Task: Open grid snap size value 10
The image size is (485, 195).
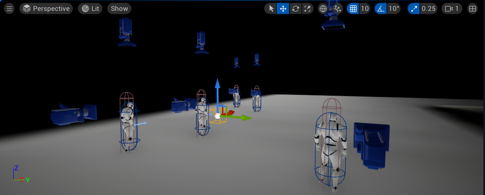Action: click(365, 8)
